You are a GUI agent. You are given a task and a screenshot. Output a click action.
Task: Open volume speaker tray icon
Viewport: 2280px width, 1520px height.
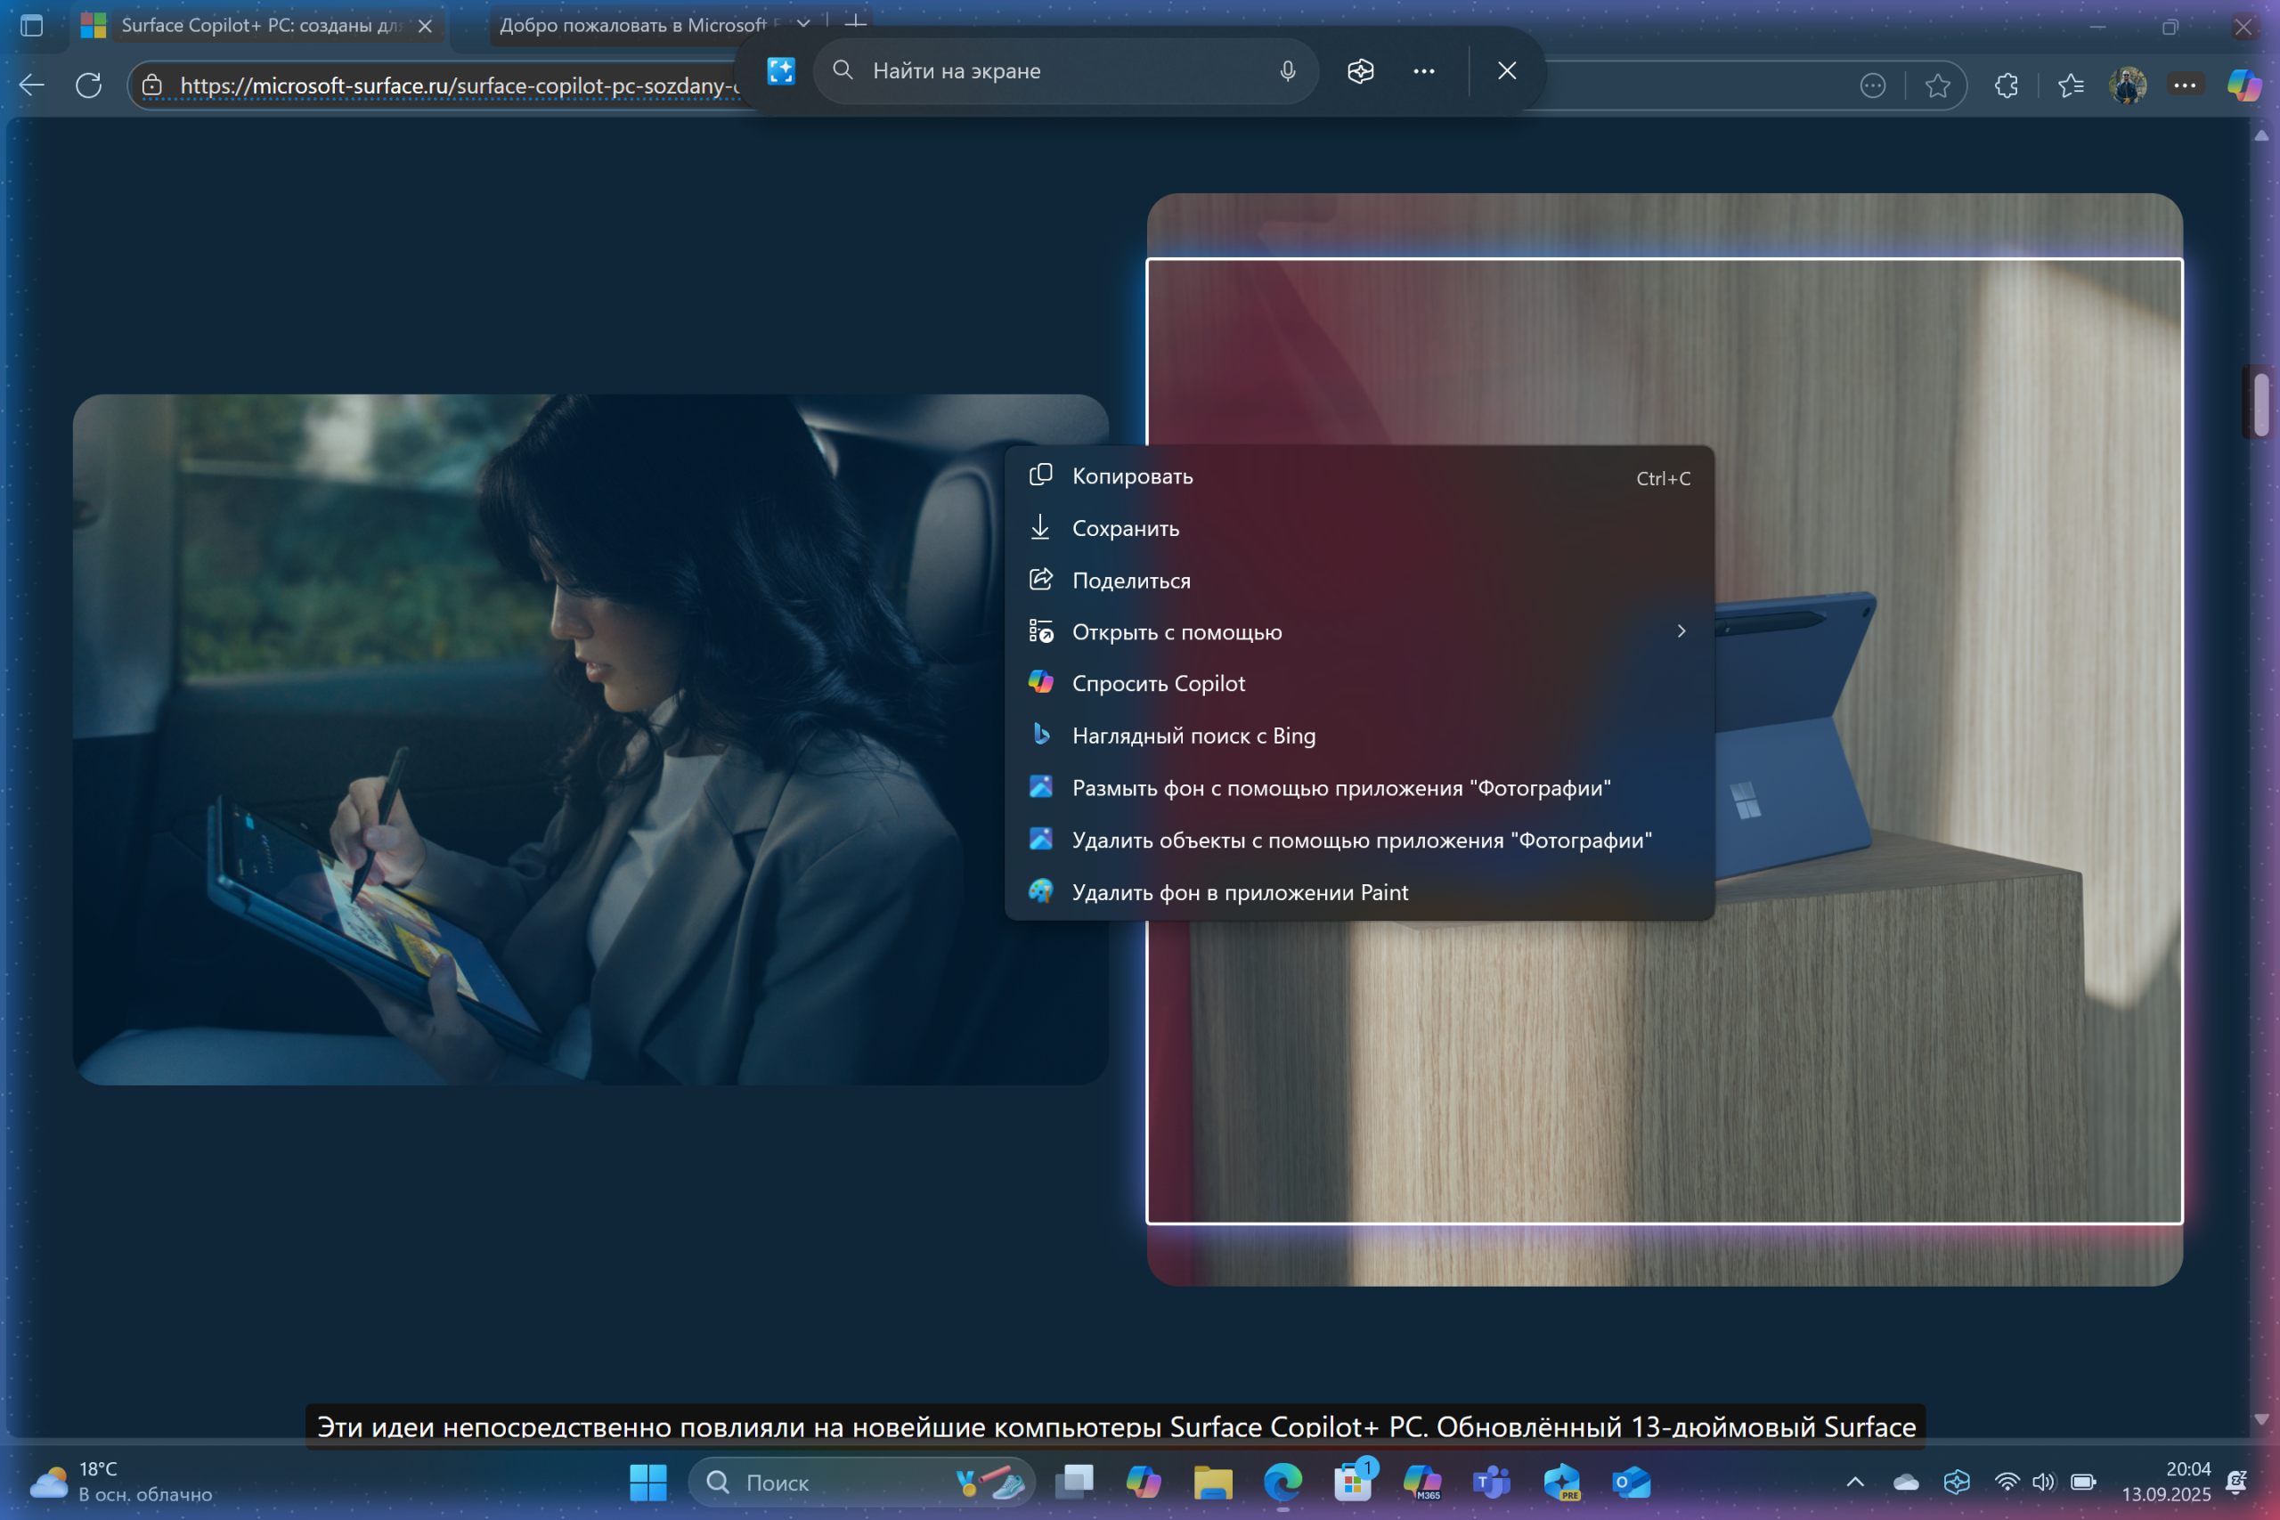[2043, 1481]
